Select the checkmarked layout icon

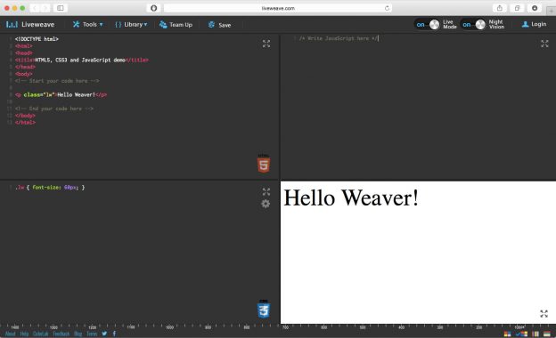point(521,334)
